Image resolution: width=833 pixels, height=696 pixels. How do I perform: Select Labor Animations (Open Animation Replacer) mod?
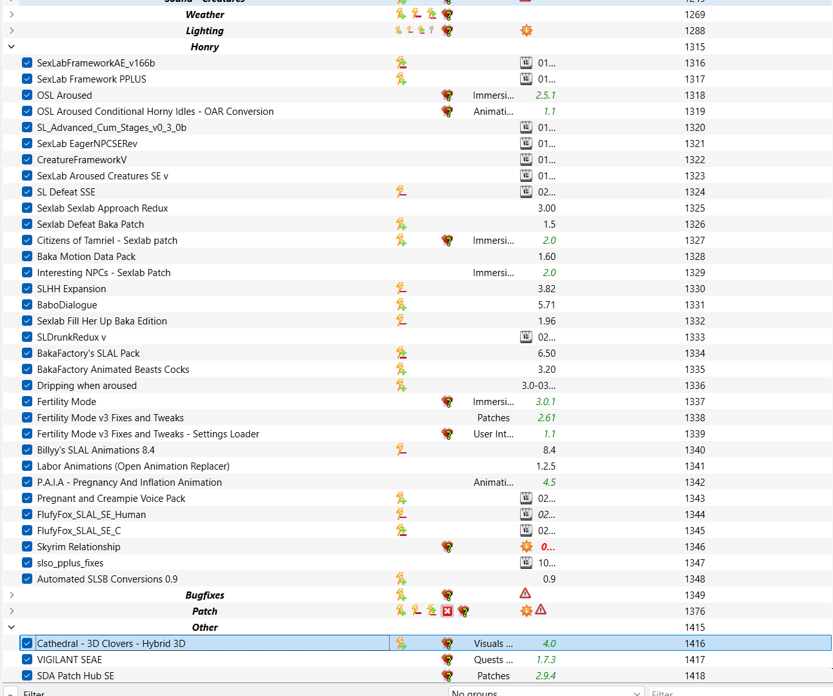pyautogui.click(x=417, y=466)
